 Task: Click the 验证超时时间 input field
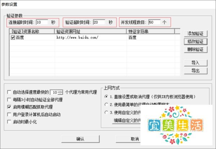point(99,22)
